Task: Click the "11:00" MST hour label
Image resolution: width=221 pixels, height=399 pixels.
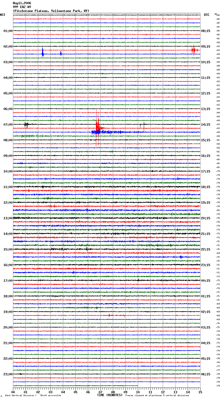Action: 8,187
